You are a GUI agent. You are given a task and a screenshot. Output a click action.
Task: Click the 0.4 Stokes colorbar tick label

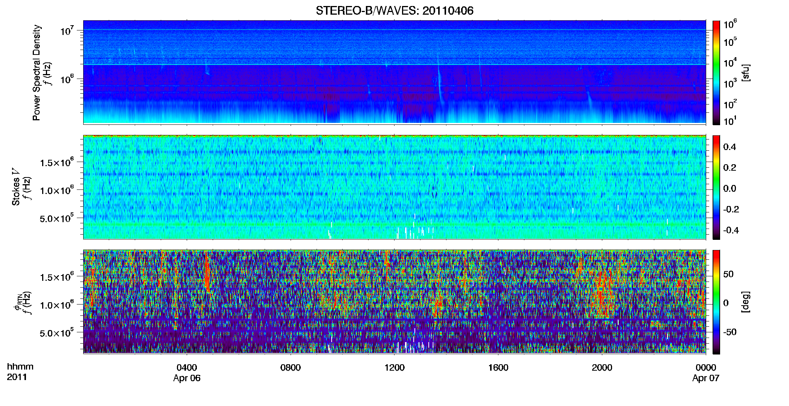point(730,147)
